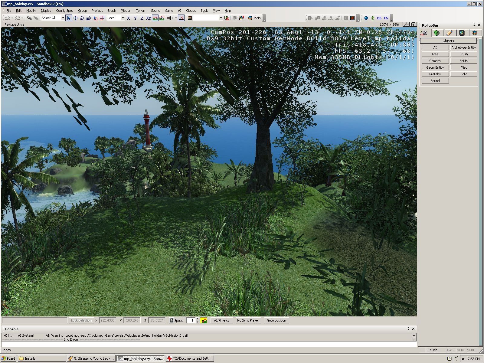Click the Link Object chain icon
Viewport: 484px width, 363px height.
[29, 18]
